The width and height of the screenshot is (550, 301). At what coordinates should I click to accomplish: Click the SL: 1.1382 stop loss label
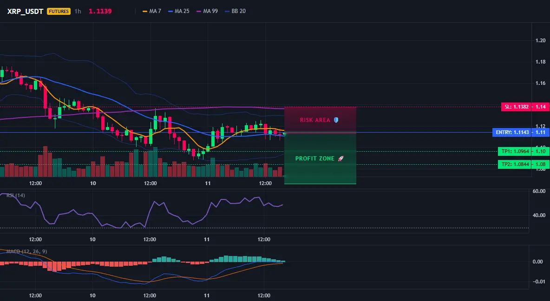(x=517, y=107)
